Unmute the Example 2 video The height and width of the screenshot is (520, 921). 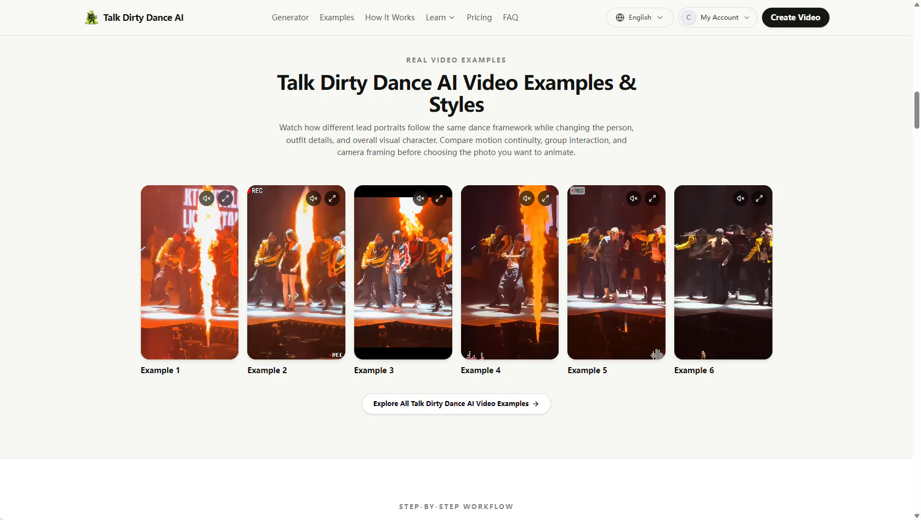tap(314, 198)
